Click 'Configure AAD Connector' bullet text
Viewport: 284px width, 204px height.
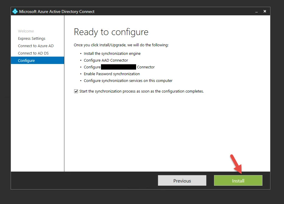point(106,60)
